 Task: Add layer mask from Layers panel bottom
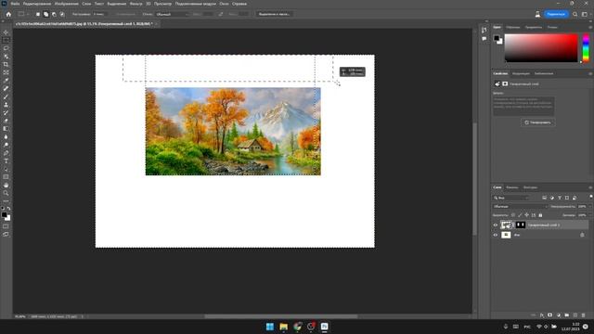click(550, 315)
